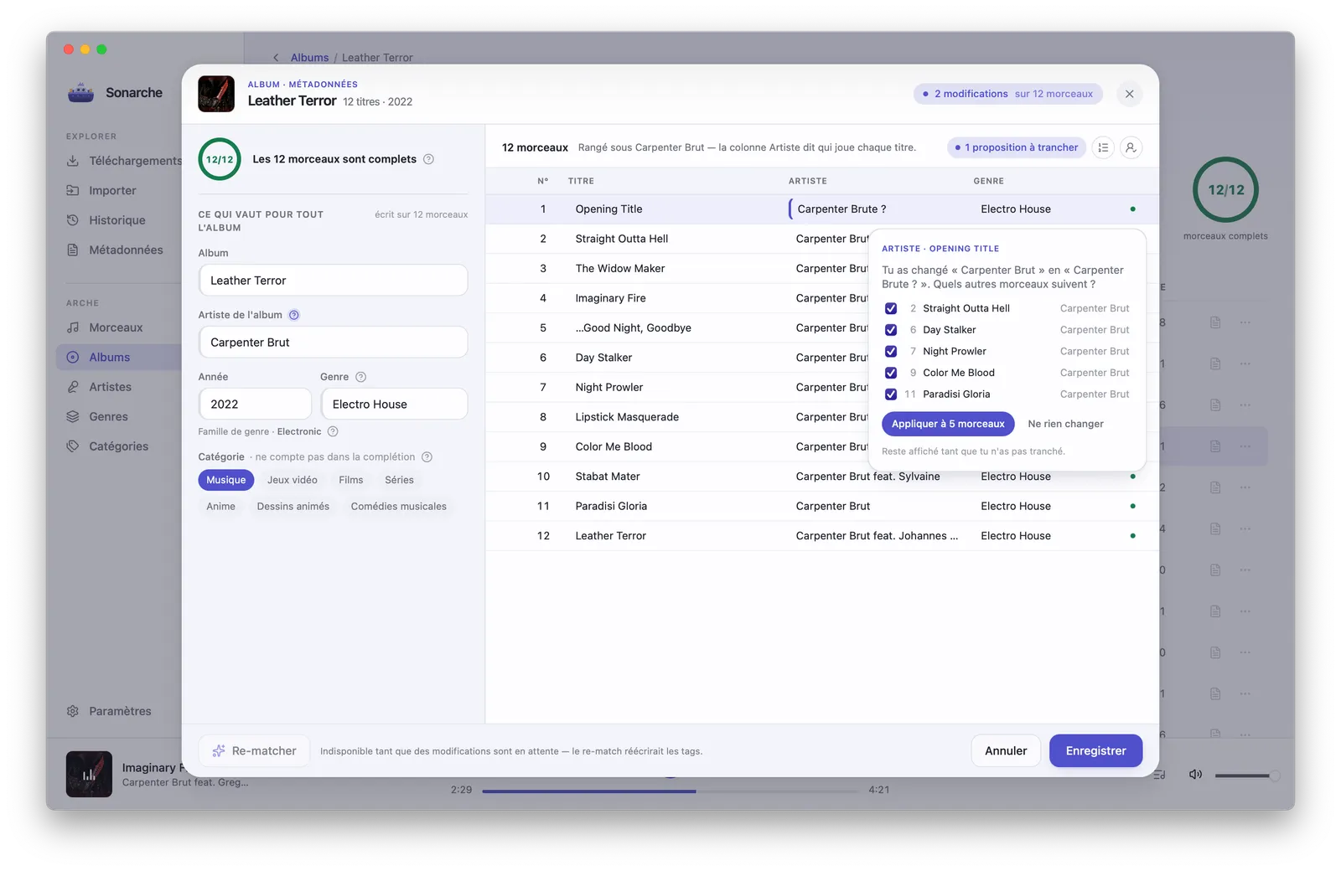Click the help icon after morceaux sont complets
Screen dimensions: 1341x871
428,159
